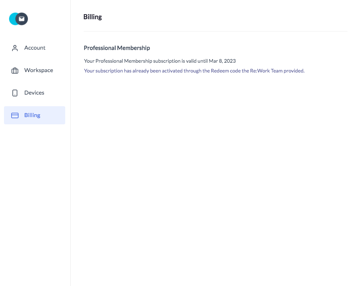Image resolution: width=358 pixels, height=286 pixels.
Task: Click the Re:Work Team text
Action: (x=266, y=71)
